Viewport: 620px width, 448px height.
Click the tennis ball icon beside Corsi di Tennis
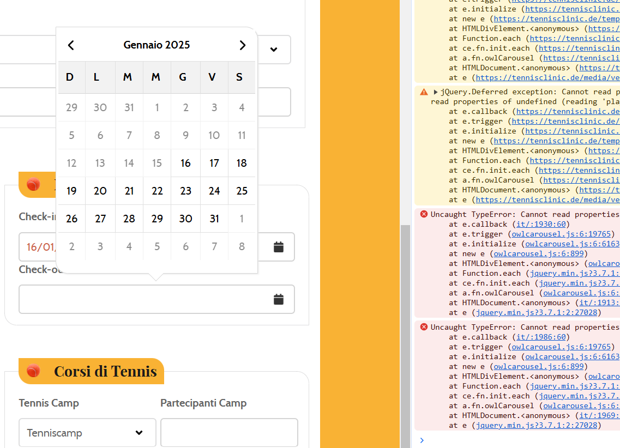point(34,371)
